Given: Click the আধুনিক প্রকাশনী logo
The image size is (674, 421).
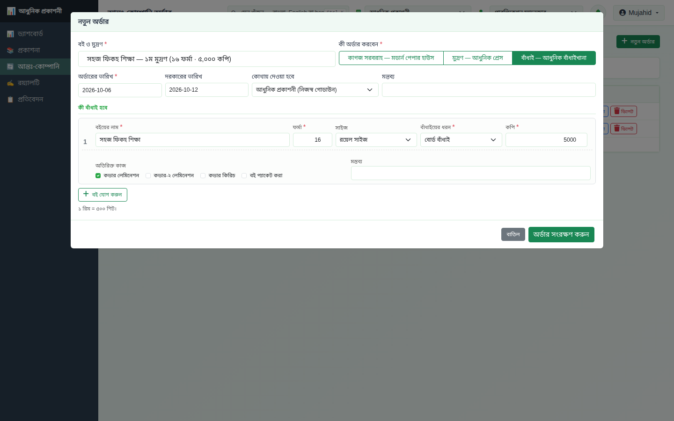Looking at the screenshot, I should (x=35, y=11).
